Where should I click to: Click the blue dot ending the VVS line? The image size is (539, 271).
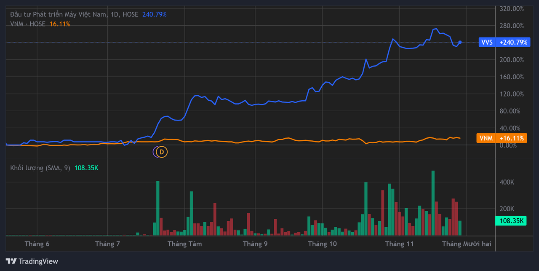click(460, 42)
